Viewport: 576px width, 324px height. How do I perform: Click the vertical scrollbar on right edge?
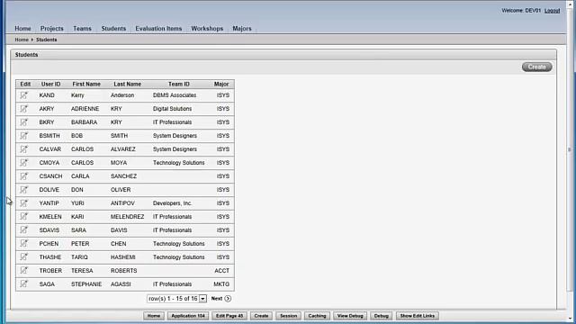(570, 149)
